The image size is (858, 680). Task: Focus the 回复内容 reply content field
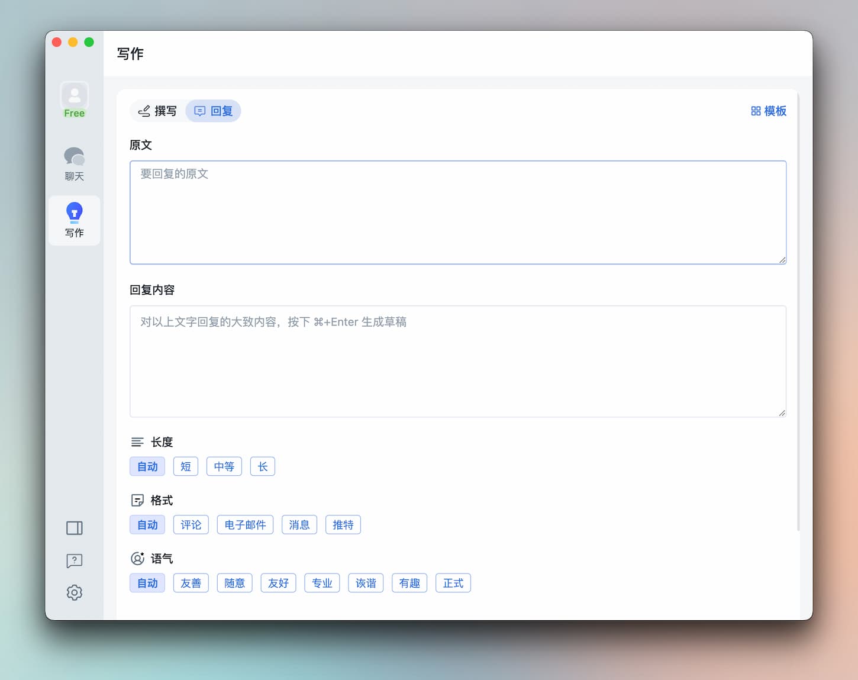click(458, 362)
